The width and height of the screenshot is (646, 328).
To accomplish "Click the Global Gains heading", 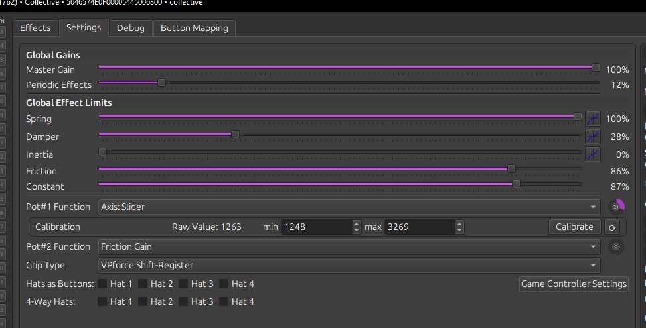I will [52, 55].
